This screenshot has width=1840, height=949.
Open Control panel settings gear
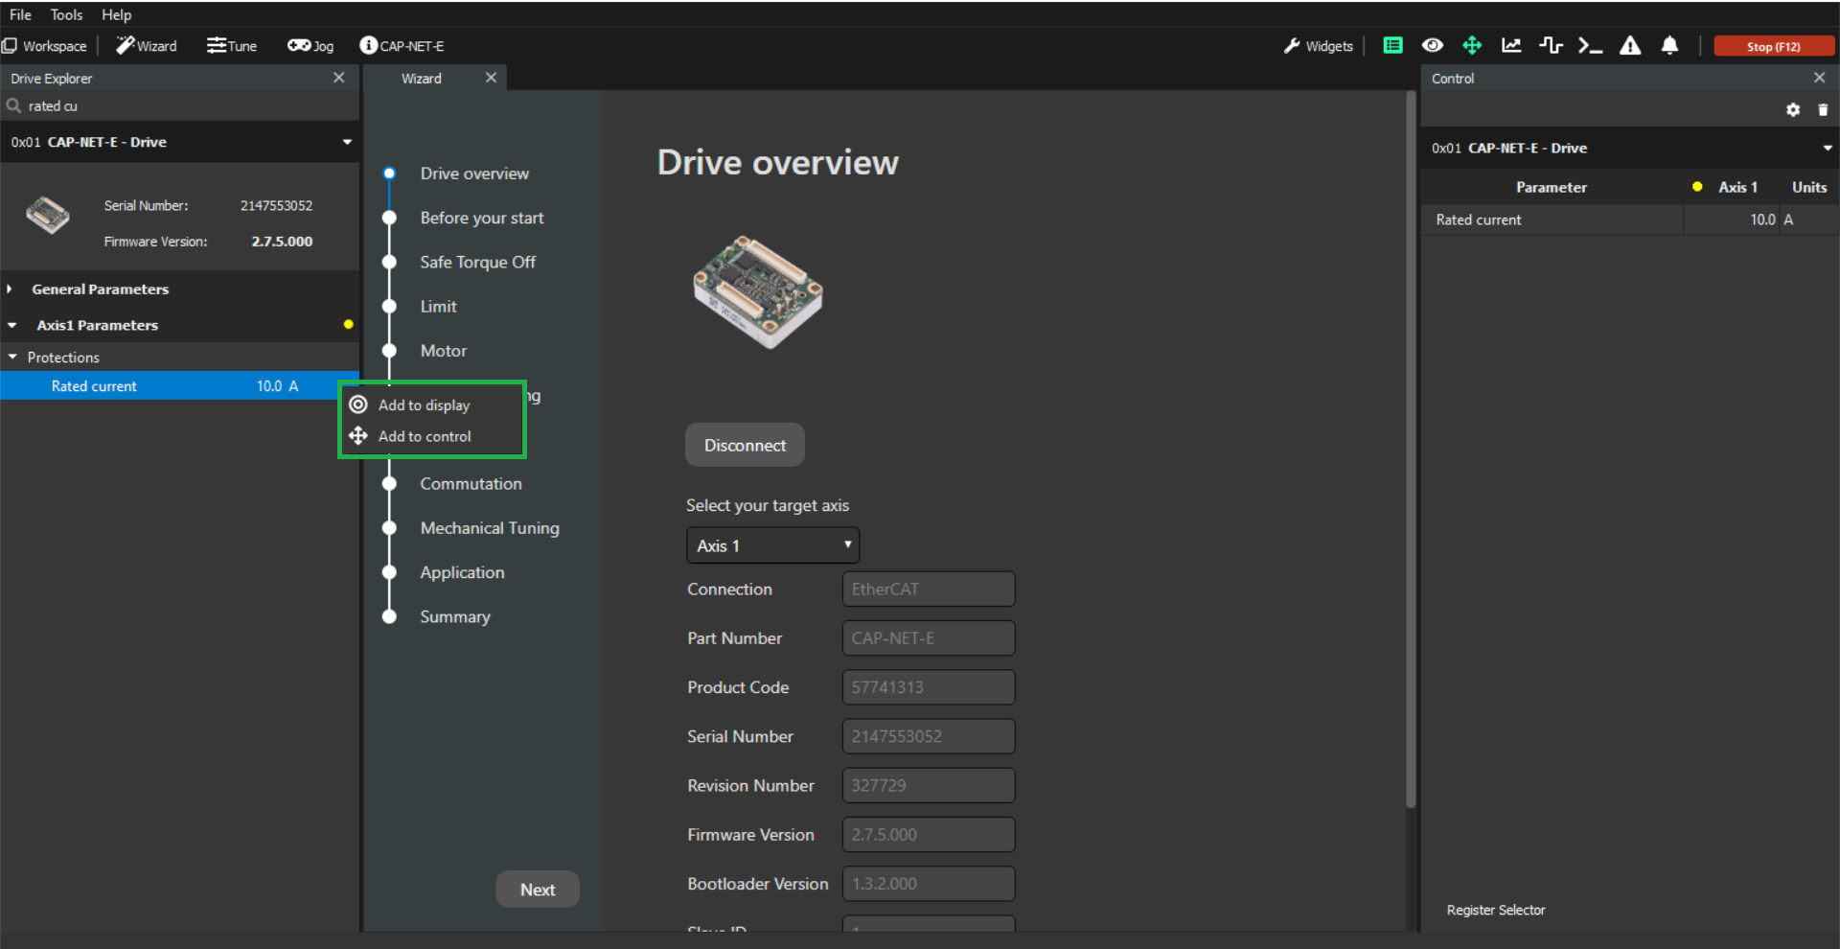[1793, 110]
